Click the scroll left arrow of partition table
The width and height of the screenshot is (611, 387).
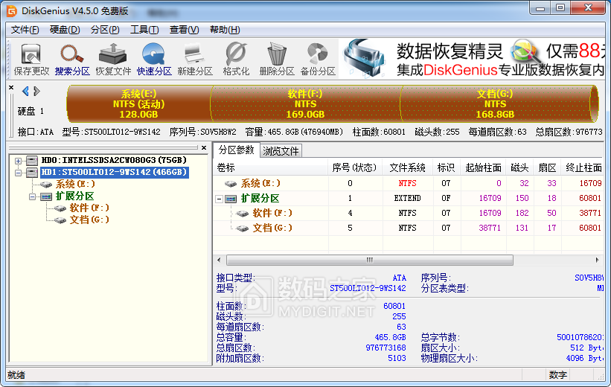[219, 260]
